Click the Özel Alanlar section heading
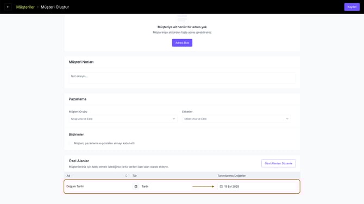The height and width of the screenshot is (204, 364). tap(79, 161)
